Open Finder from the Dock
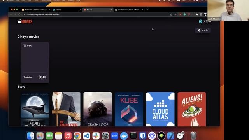Image resolution: width=249 pixels, height=140 pixels. pos(30,136)
